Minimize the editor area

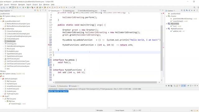[x=160, y=10]
